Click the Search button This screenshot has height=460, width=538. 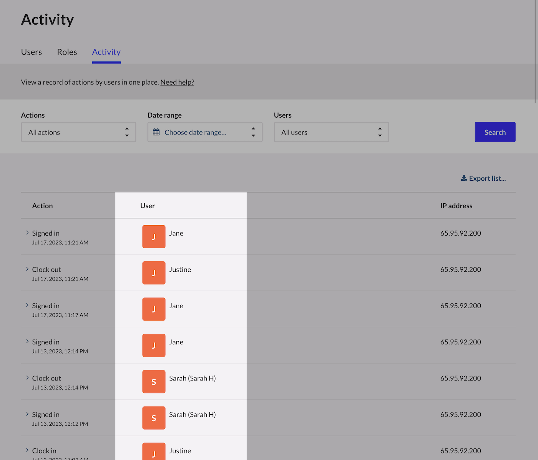pyautogui.click(x=495, y=132)
